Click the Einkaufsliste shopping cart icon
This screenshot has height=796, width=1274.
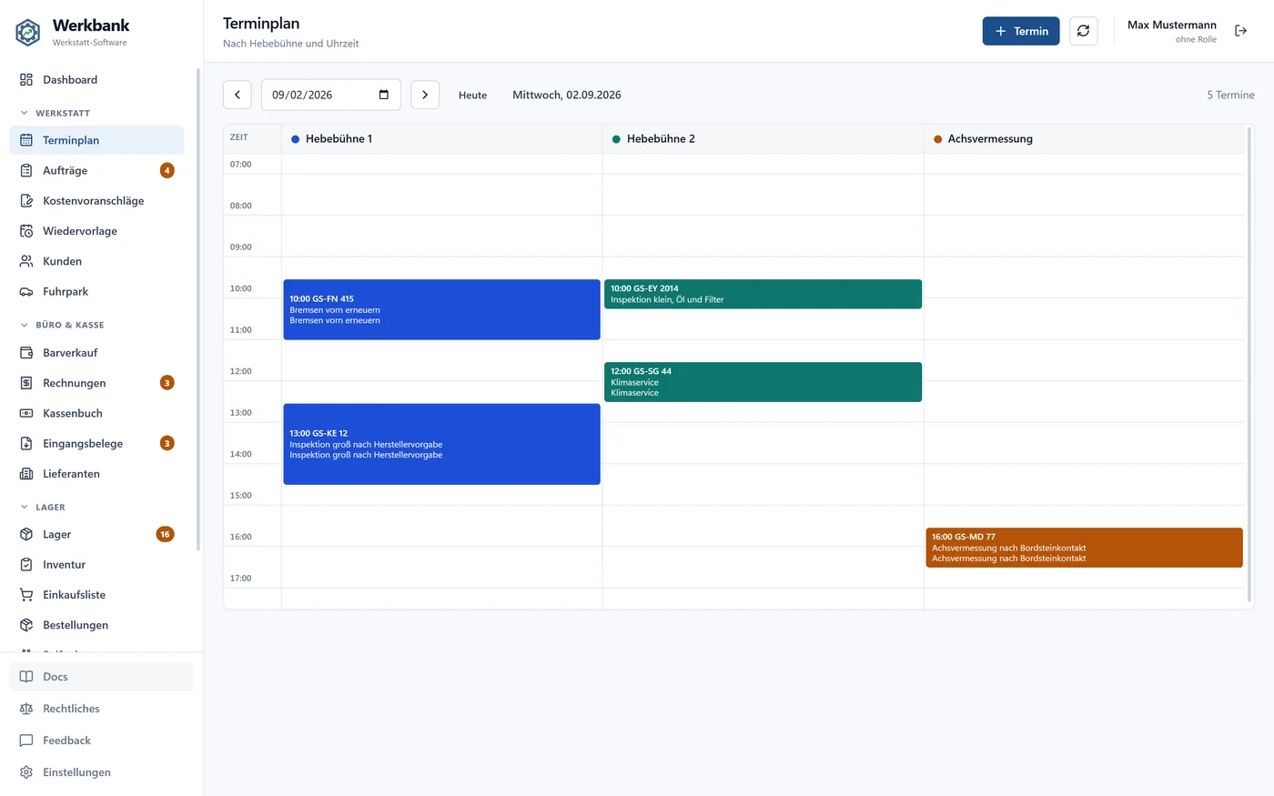point(26,595)
